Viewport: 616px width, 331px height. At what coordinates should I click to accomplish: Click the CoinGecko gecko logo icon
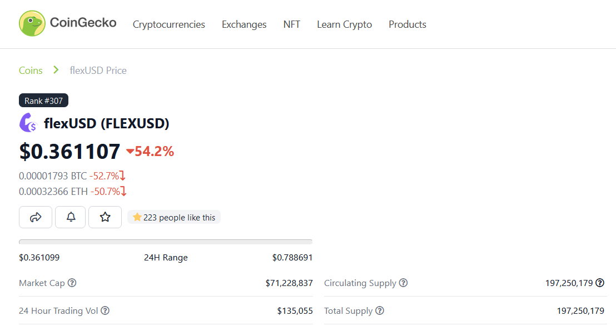pyautogui.click(x=32, y=23)
